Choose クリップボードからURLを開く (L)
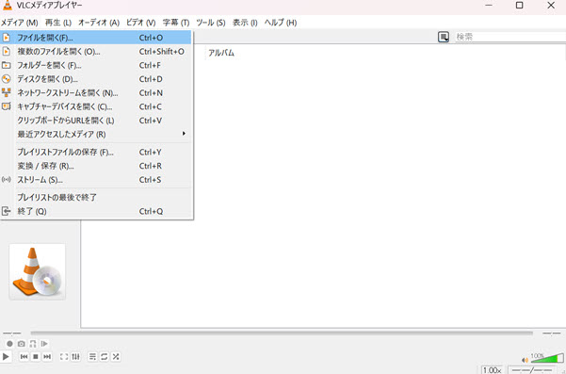566x374 pixels. (x=96, y=121)
